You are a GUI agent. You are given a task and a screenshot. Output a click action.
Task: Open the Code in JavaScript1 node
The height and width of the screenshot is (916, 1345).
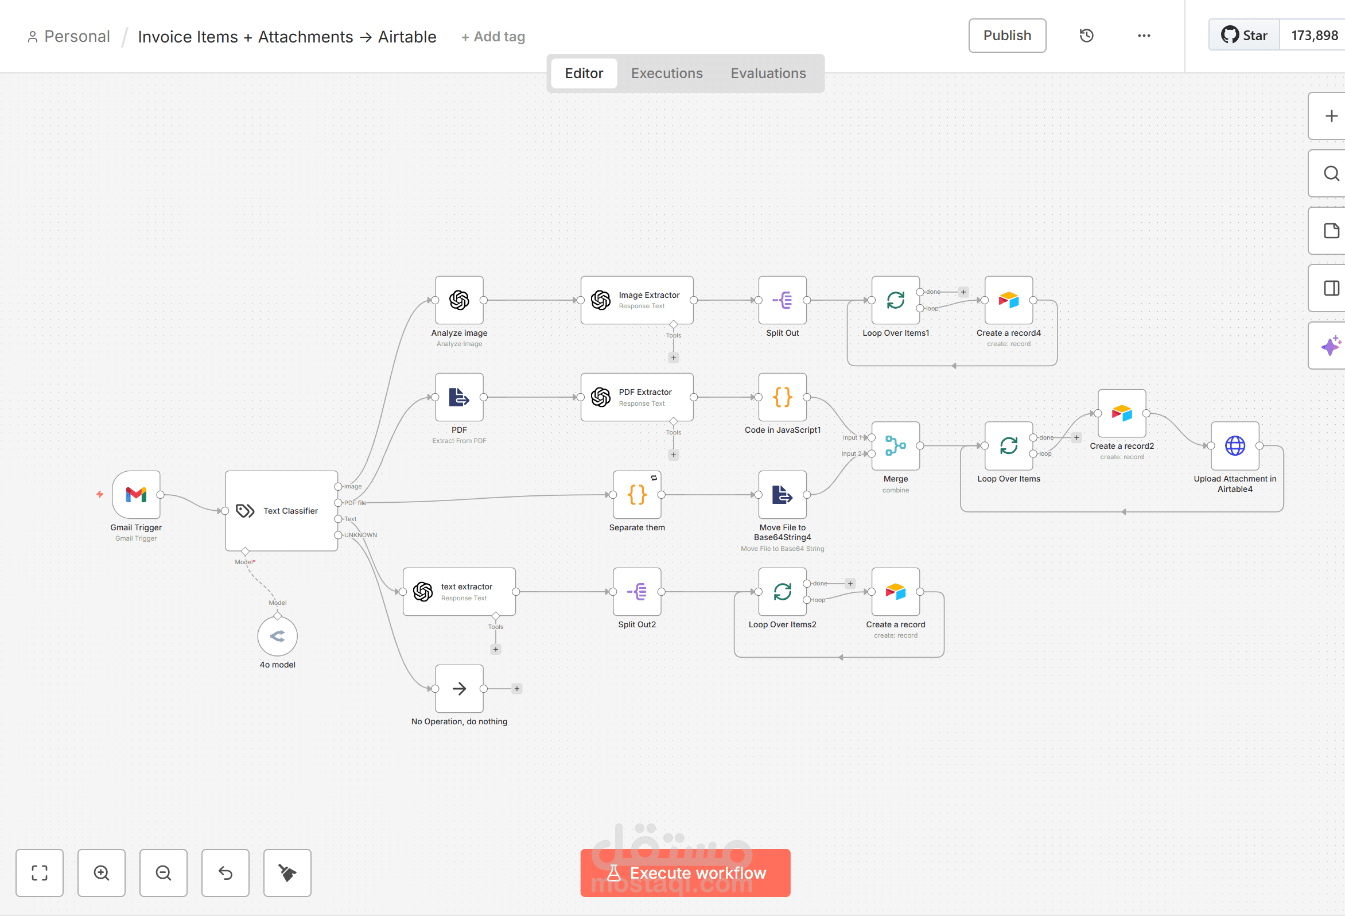782,397
